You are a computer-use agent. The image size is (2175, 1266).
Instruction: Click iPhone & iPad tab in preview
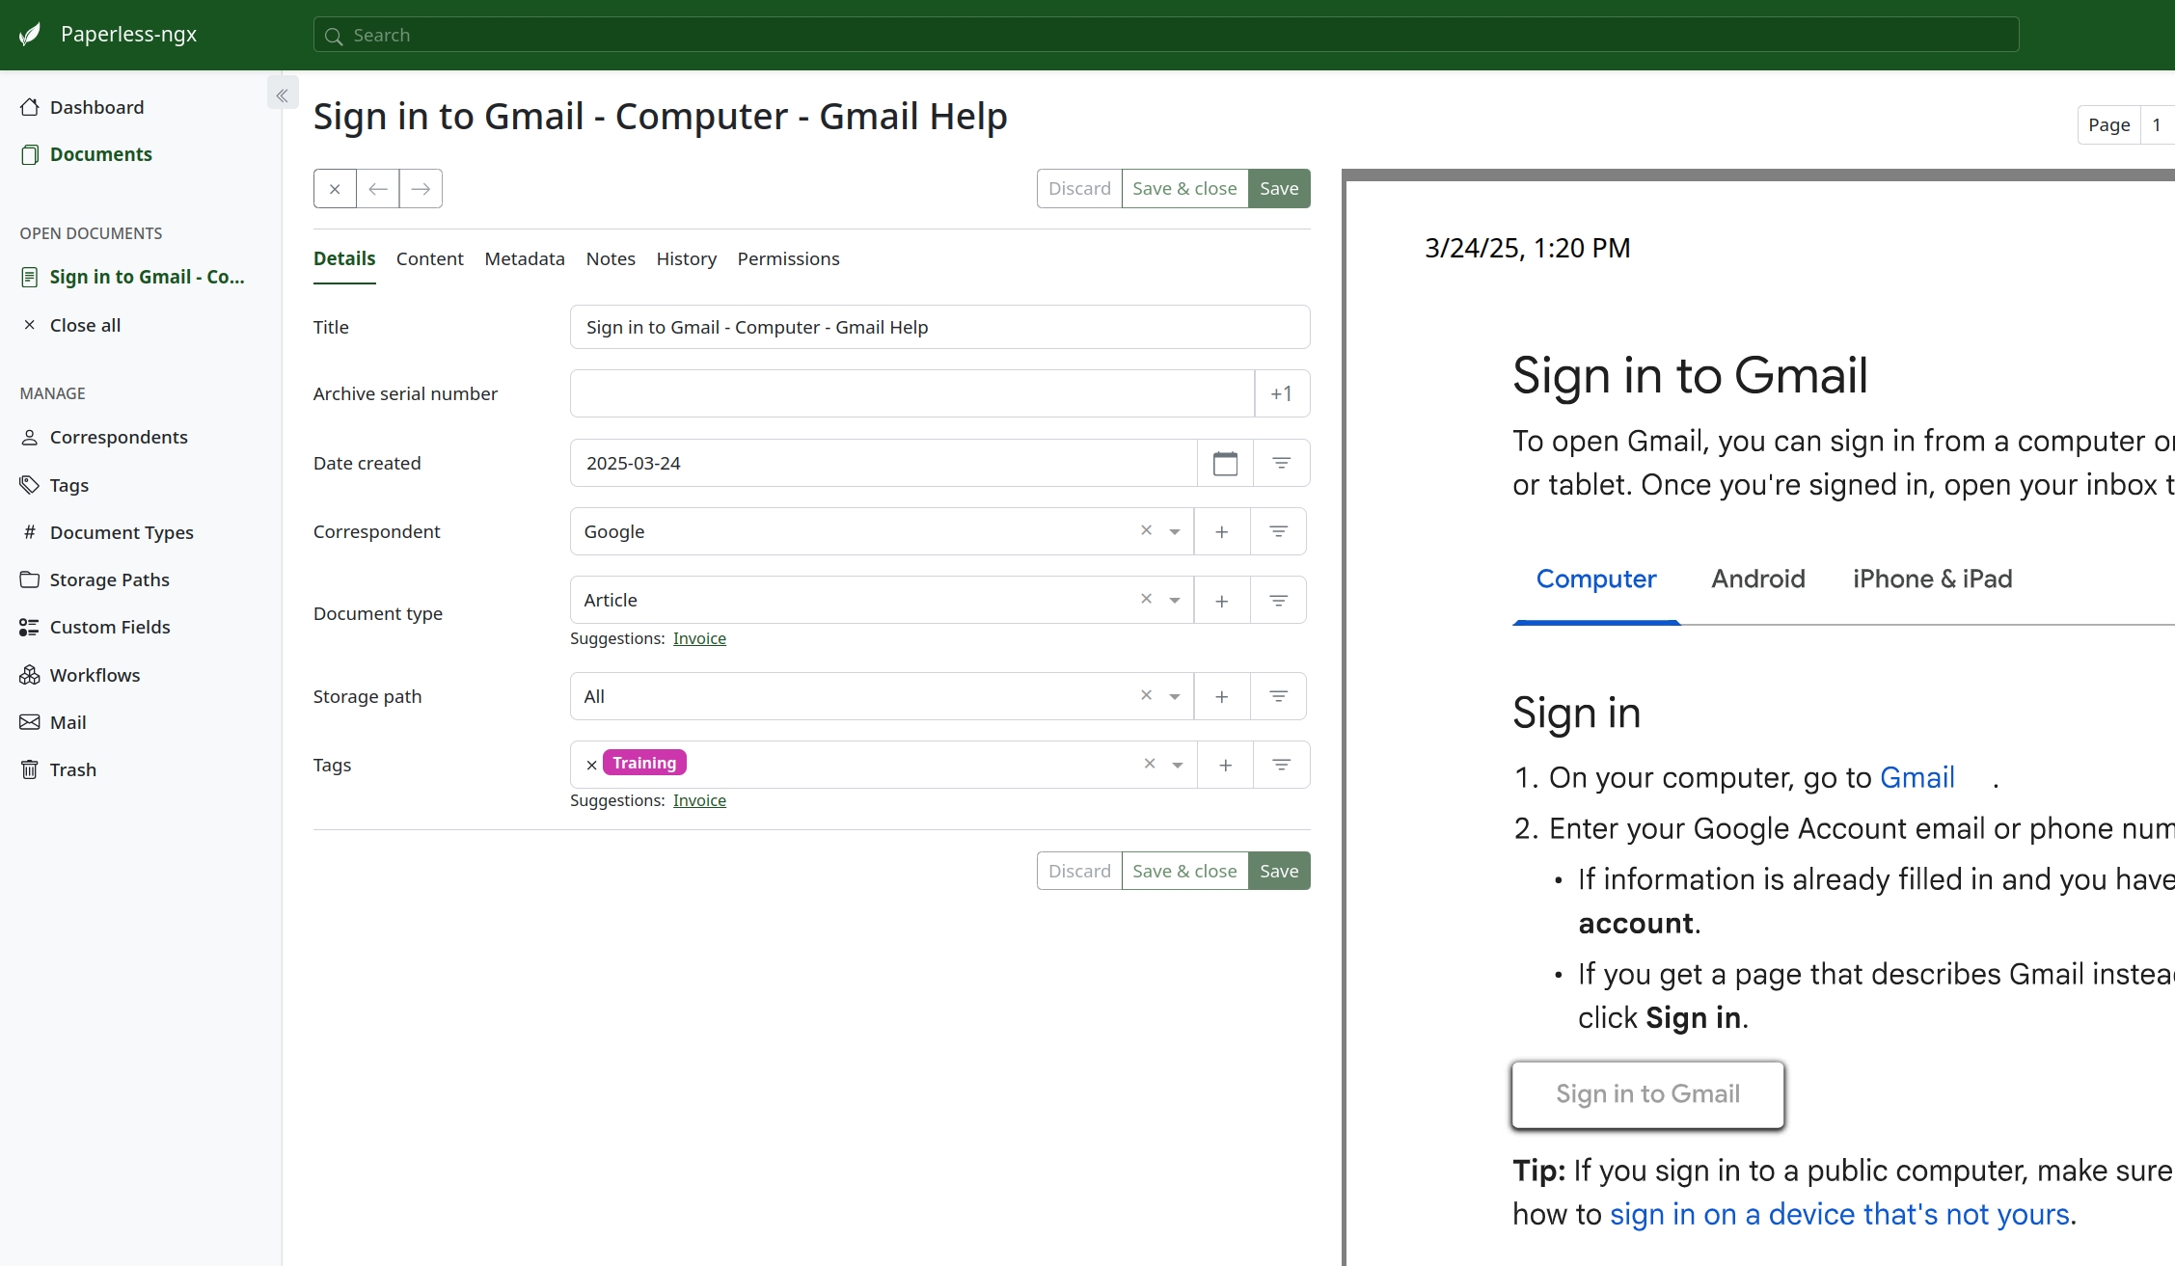(x=1933, y=579)
